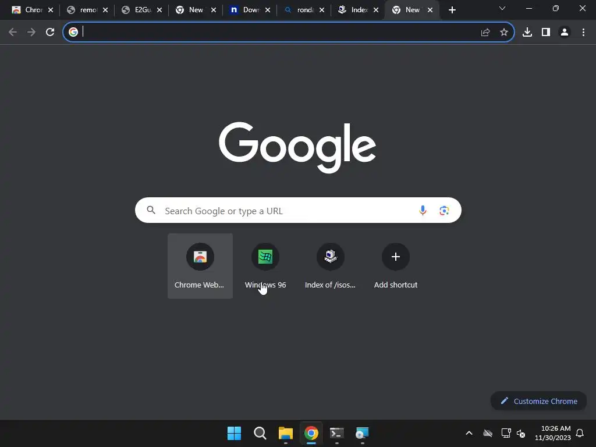
Task: Click the Google icon in address bar
Action: [73, 33]
